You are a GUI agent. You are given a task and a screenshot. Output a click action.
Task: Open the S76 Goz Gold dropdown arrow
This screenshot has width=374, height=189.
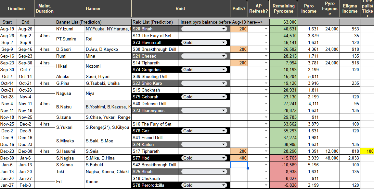(224, 131)
